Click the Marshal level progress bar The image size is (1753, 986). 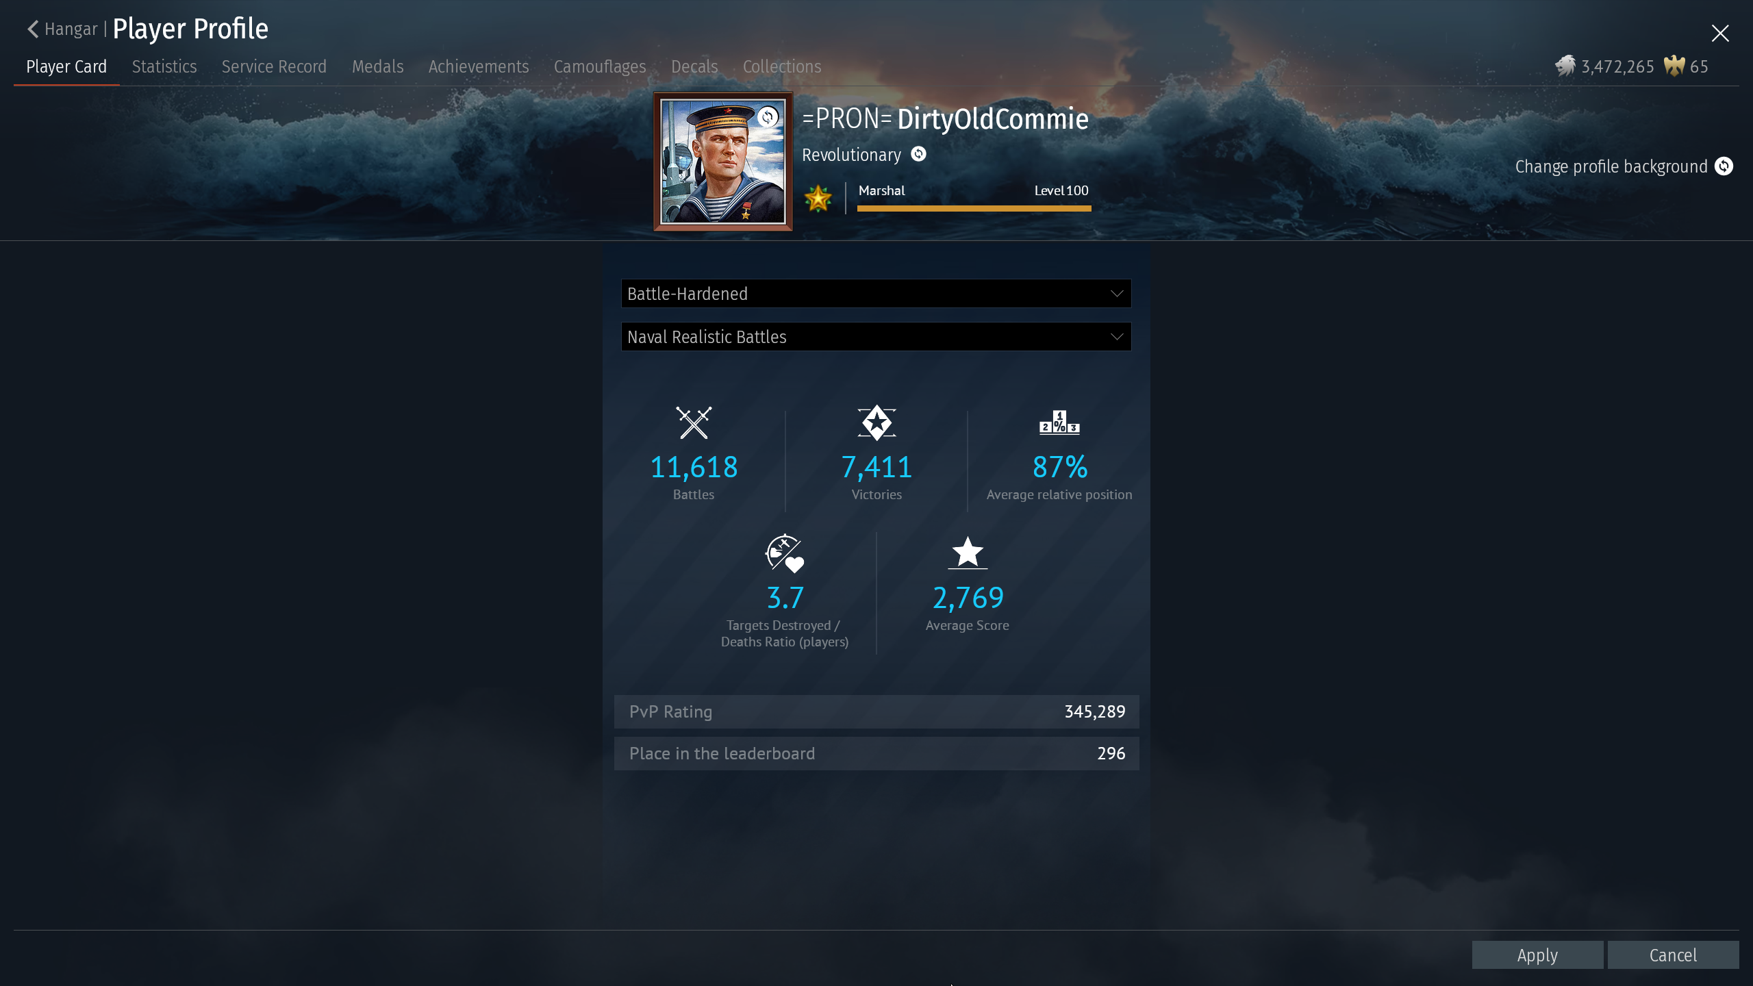(x=974, y=208)
